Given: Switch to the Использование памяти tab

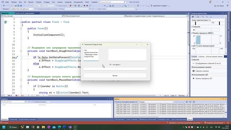Looking at the screenshot, I should coord(214,56).
